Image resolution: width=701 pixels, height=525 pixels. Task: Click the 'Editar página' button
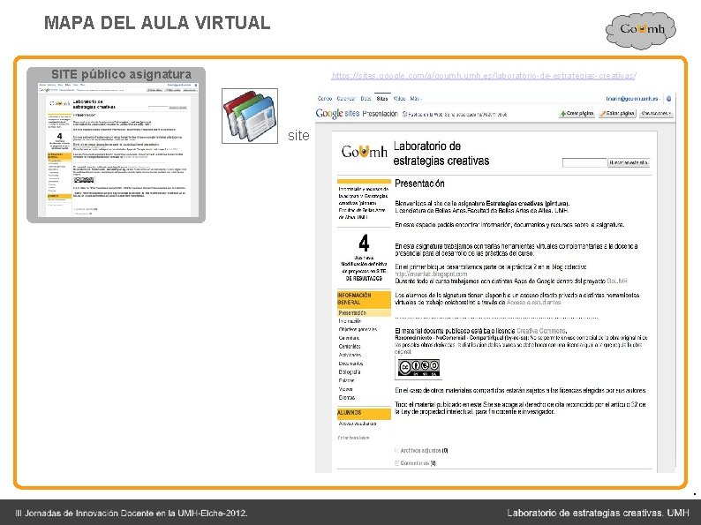[x=617, y=114]
